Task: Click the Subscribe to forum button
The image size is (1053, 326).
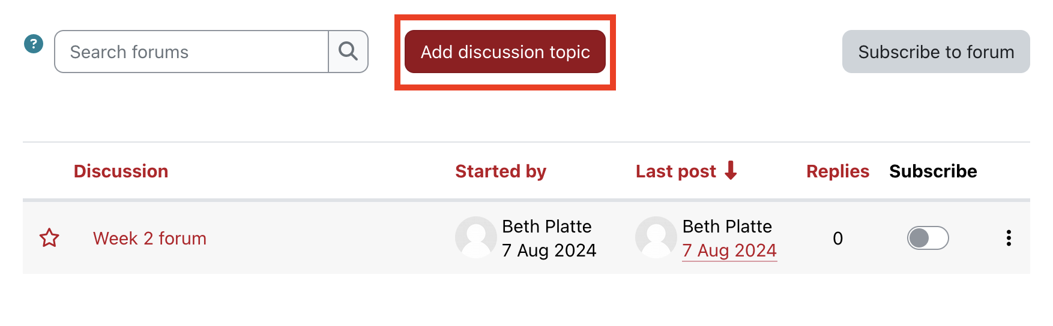Action: pyautogui.click(x=935, y=52)
